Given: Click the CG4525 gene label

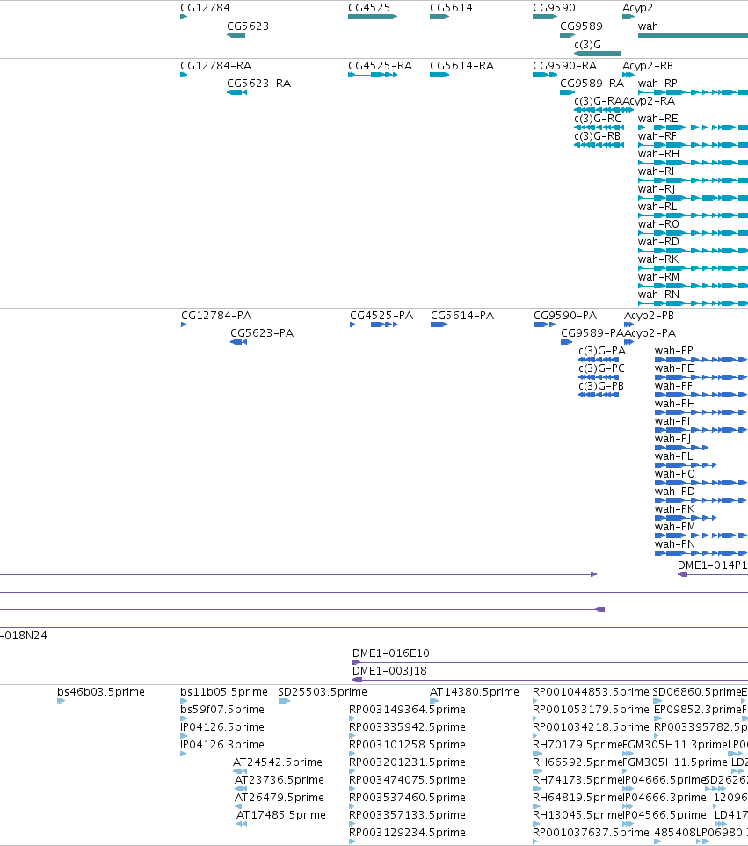Looking at the screenshot, I should [x=369, y=8].
